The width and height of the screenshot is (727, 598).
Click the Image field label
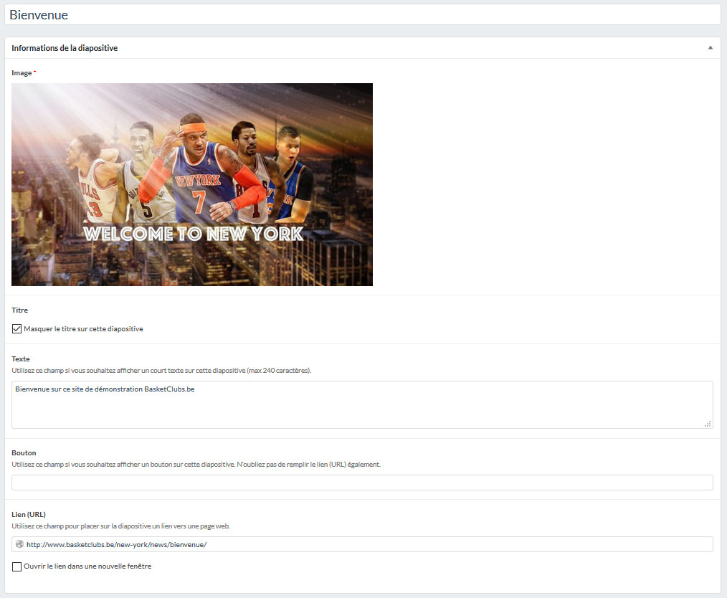tap(22, 73)
